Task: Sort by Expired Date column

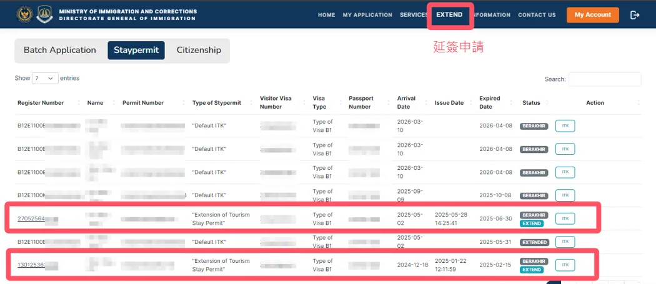Action: [489, 102]
